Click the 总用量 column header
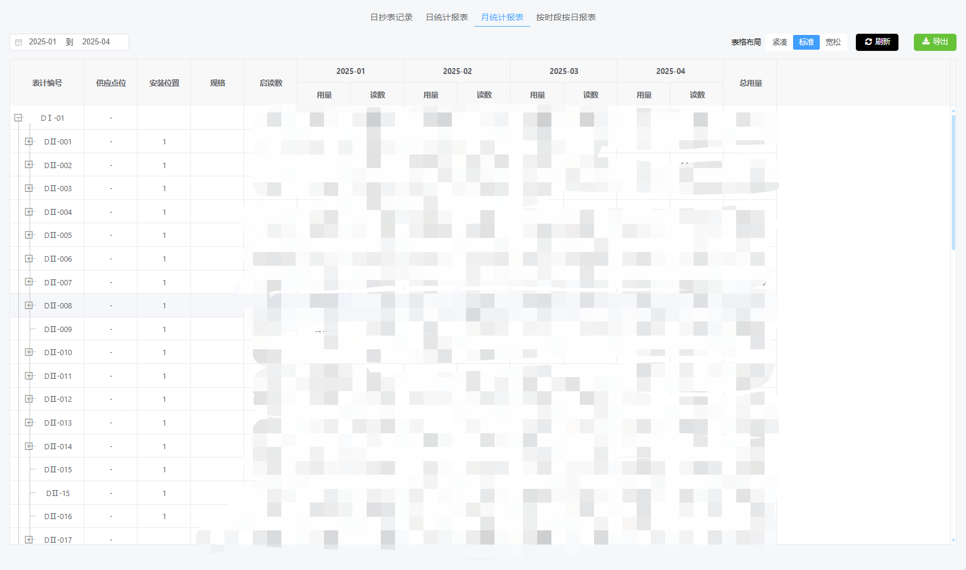Screen dimensions: 966x570 pos(750,83)
